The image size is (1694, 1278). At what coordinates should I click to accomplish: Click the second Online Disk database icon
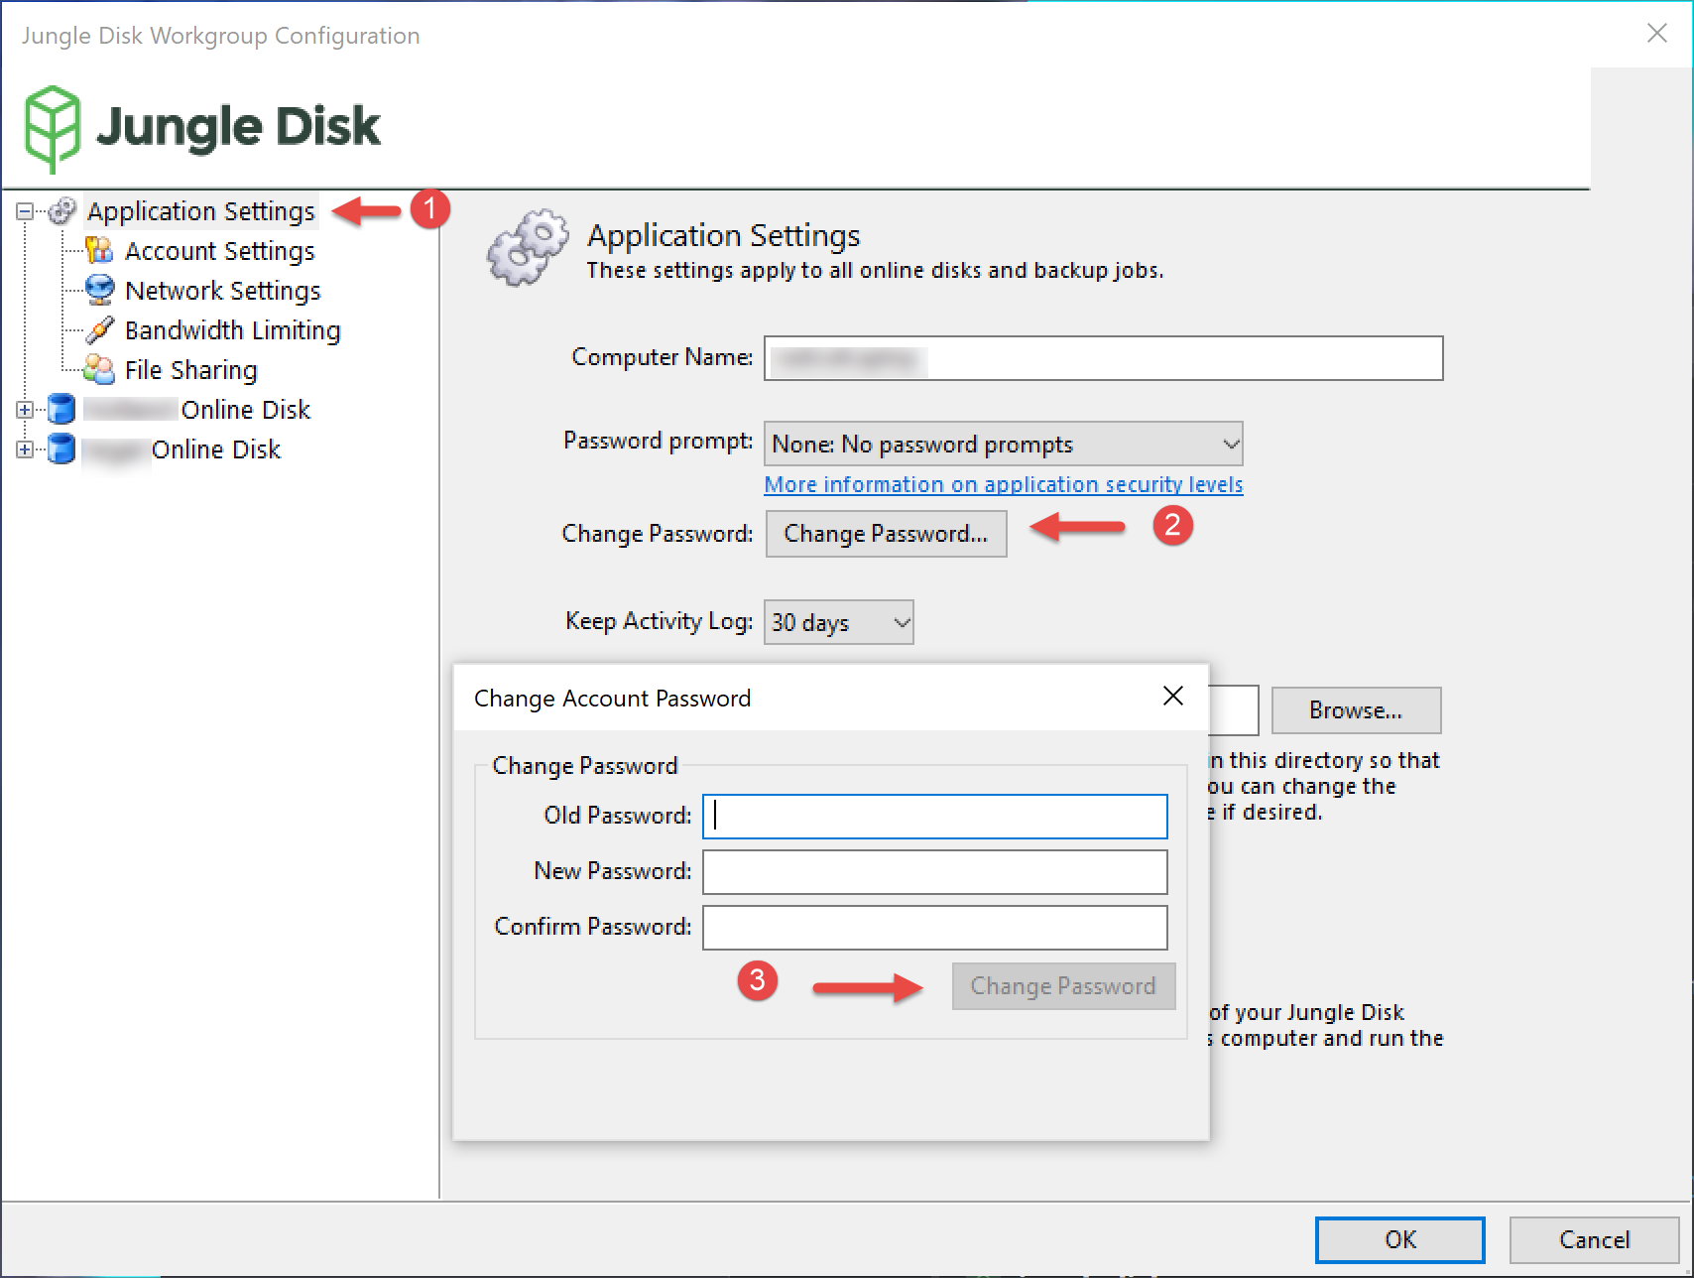61,448
